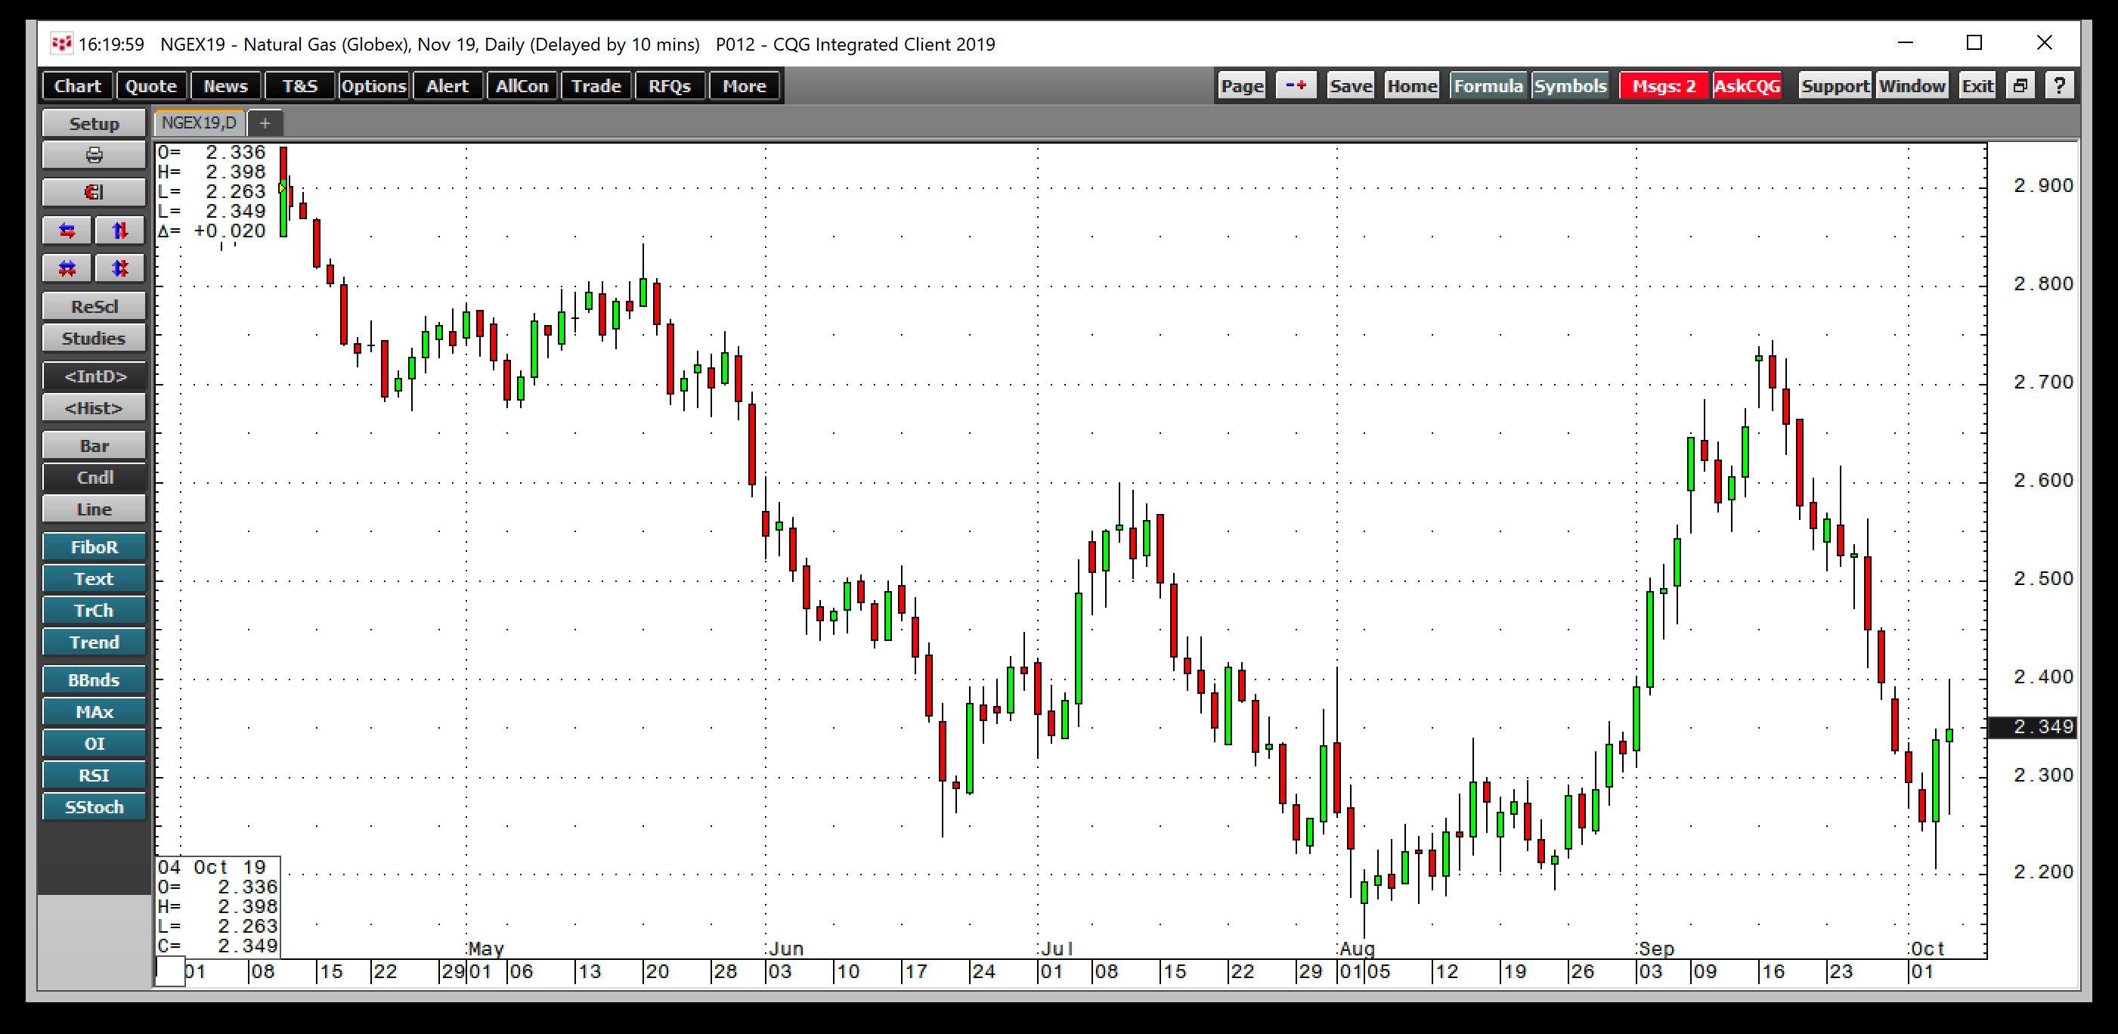The height and width of the screenshot is (1034, 2118).
Task: Select the Text annotation tool
Action: tap(94, 579)
